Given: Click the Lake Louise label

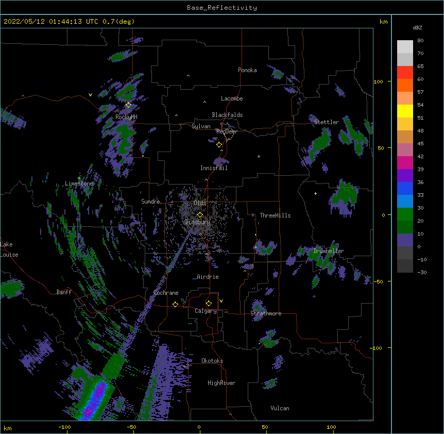Looking at the screenshot, I should 8,249.
